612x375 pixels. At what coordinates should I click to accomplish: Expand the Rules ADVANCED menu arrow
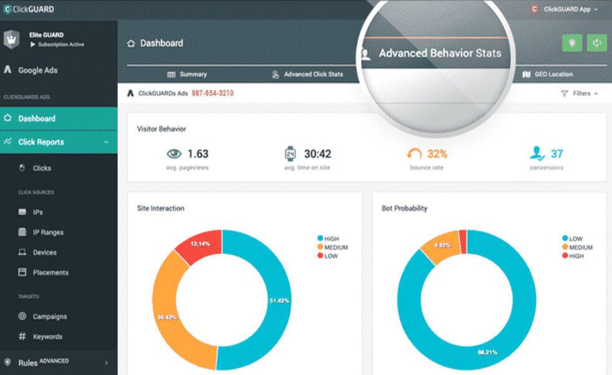(106, 363)
